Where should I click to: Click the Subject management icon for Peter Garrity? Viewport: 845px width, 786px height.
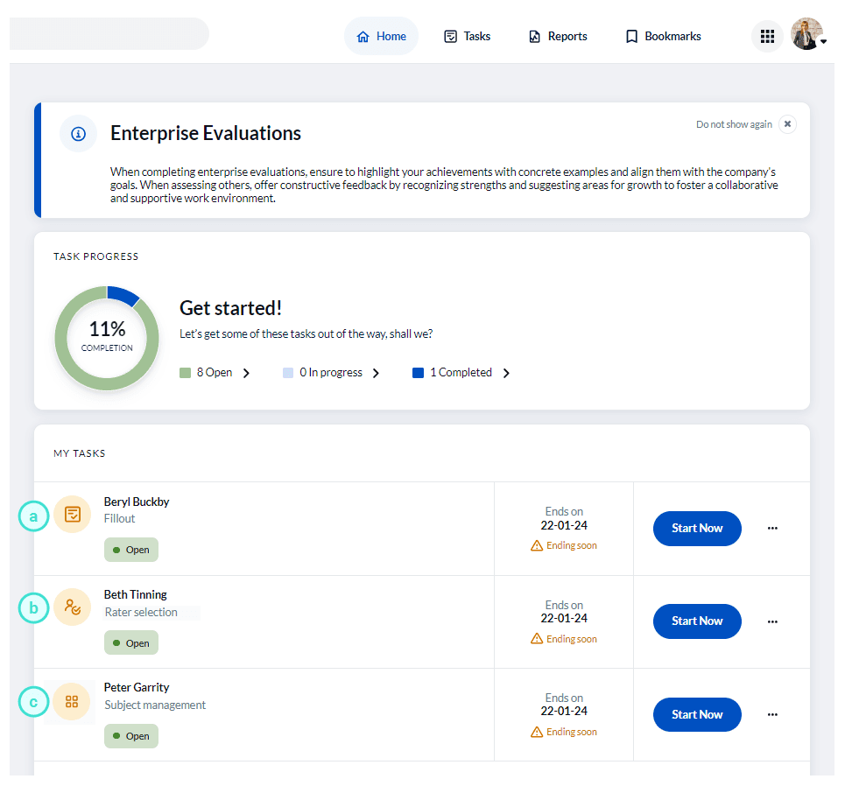click(73, 701)
